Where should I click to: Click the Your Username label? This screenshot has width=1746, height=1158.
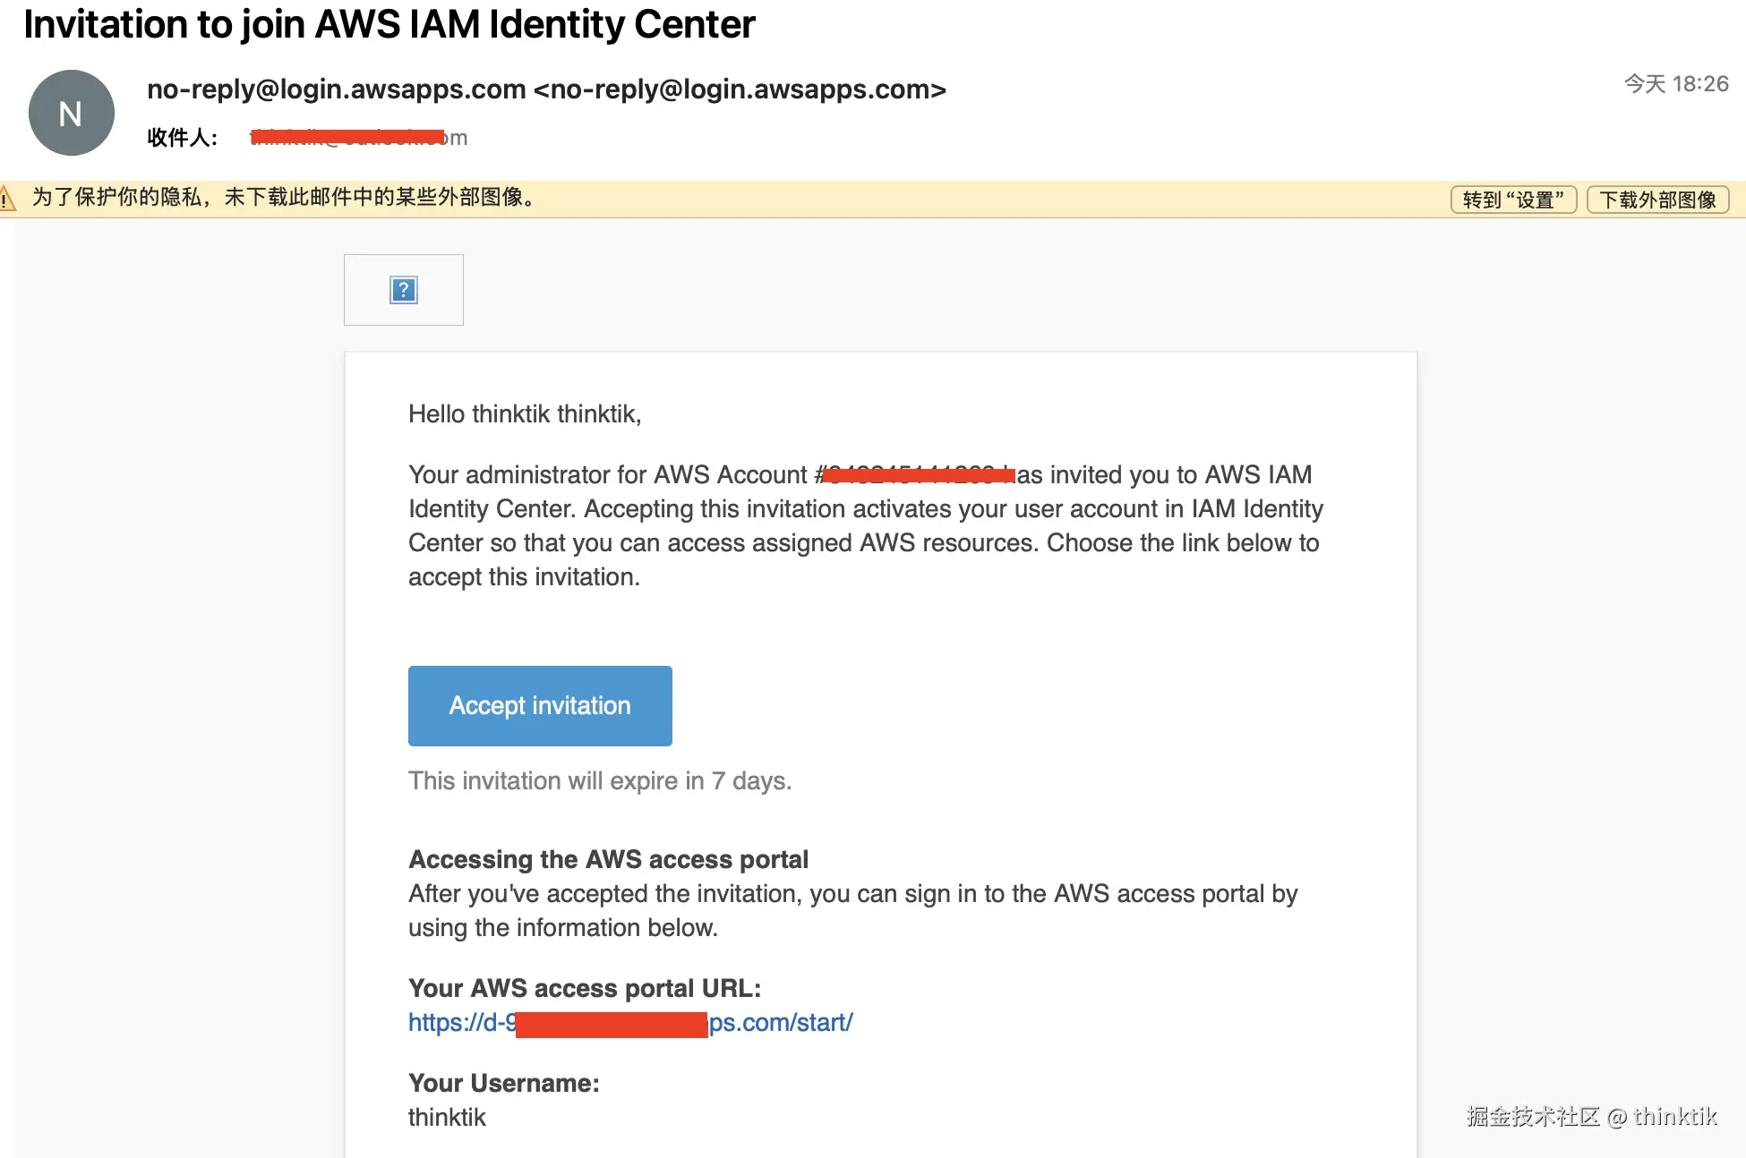(504, 1083)
